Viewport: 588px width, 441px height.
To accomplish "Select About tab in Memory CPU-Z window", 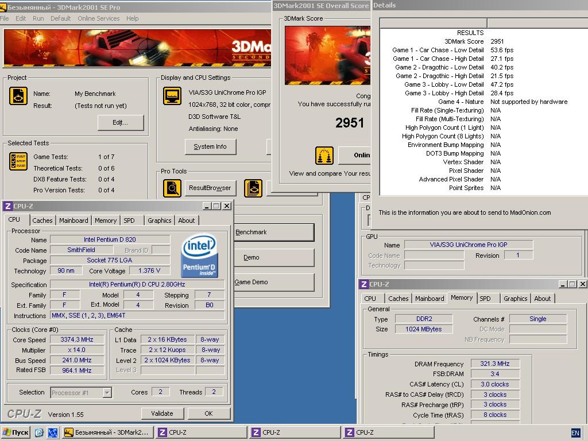I will [x=543, y=299].
